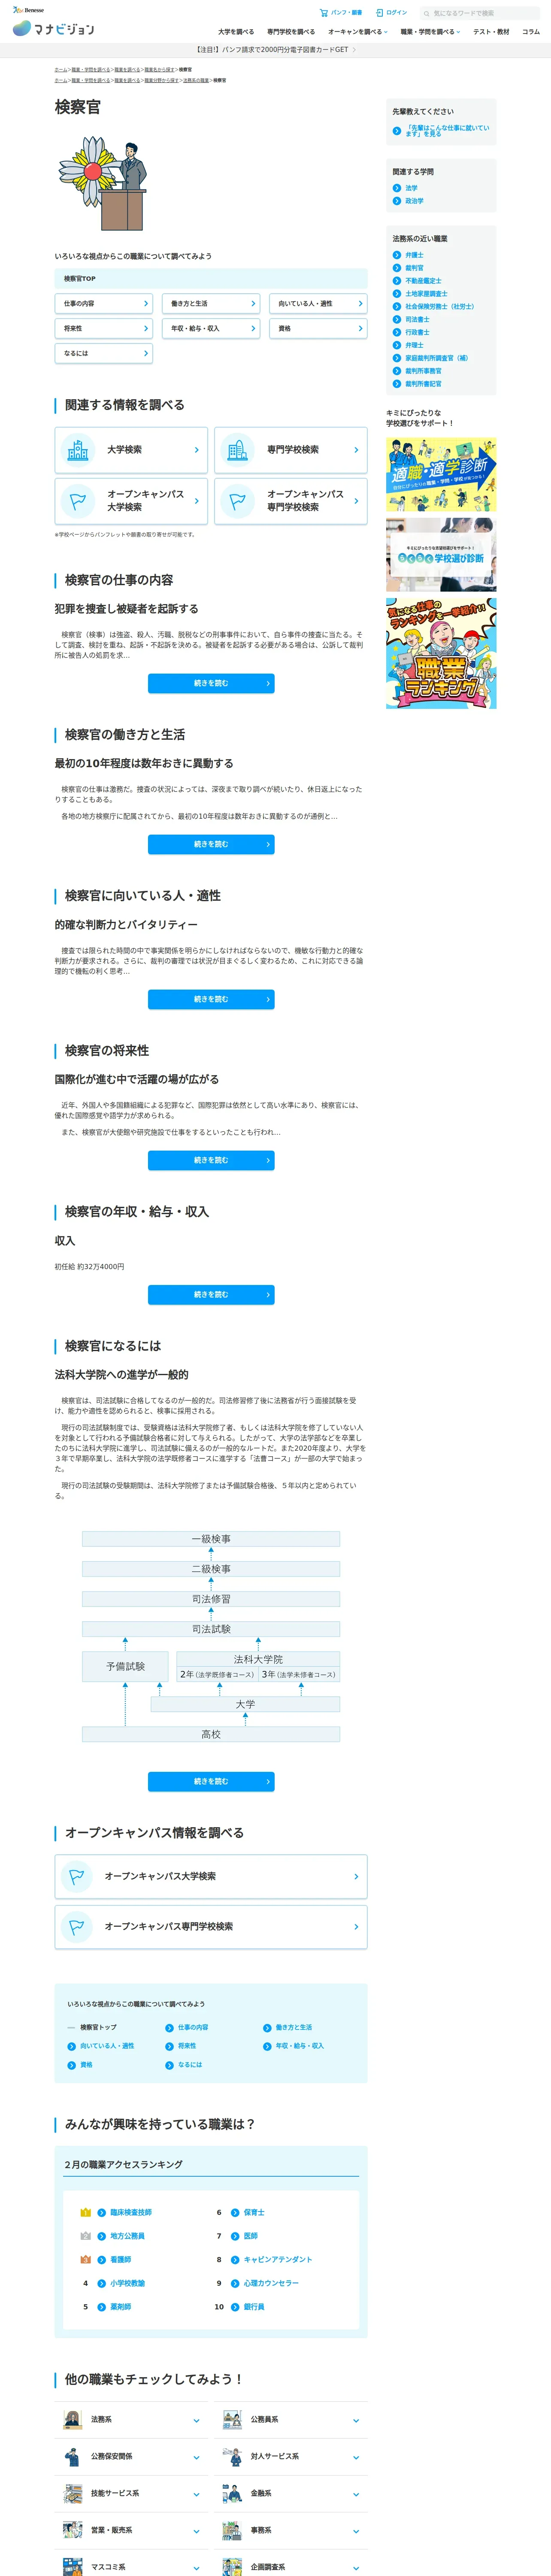The image size is (551, 2576).
Task: Expand the 対人サービス系 chevron
Action: click(356, 2458)
